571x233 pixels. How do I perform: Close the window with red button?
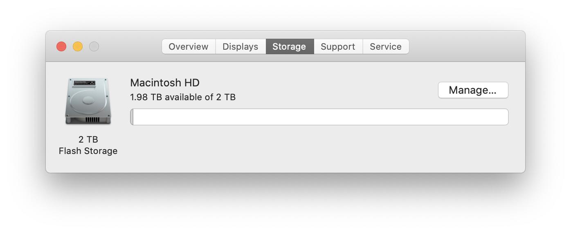click(x=61, y=46)
